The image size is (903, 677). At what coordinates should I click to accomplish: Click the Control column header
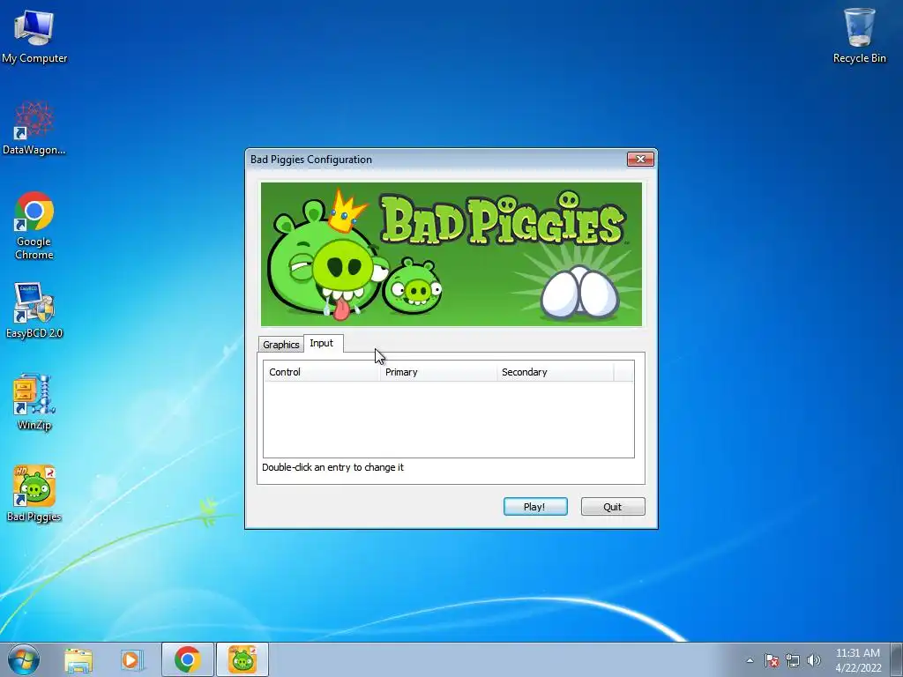coord(322,372)
